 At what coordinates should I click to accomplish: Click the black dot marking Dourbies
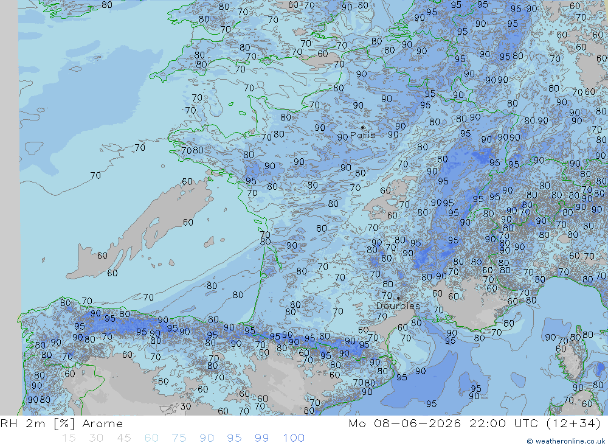pyautogui.click(x=398, y=298)
